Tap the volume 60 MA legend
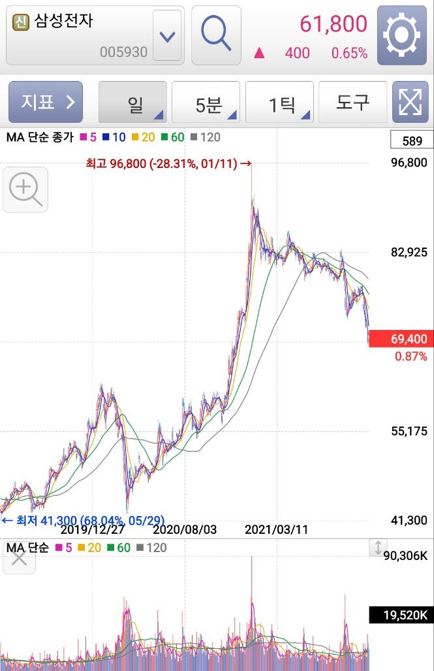This screenshot has height=671, width=434. point(119,548)
